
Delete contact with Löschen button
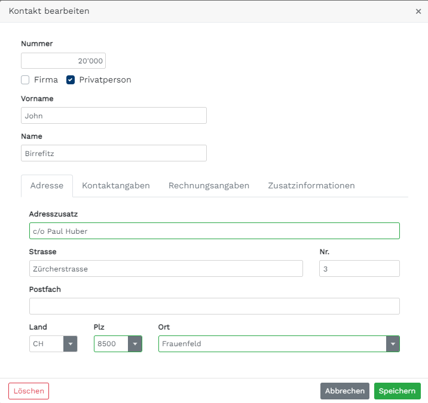[29, 391]
